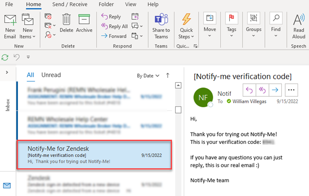Open the Groups menu
309x196 pixels.
[254, 25]
